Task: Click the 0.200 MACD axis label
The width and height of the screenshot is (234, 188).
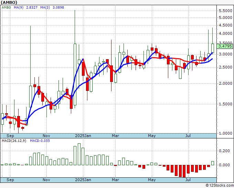Action: [224, 151]
